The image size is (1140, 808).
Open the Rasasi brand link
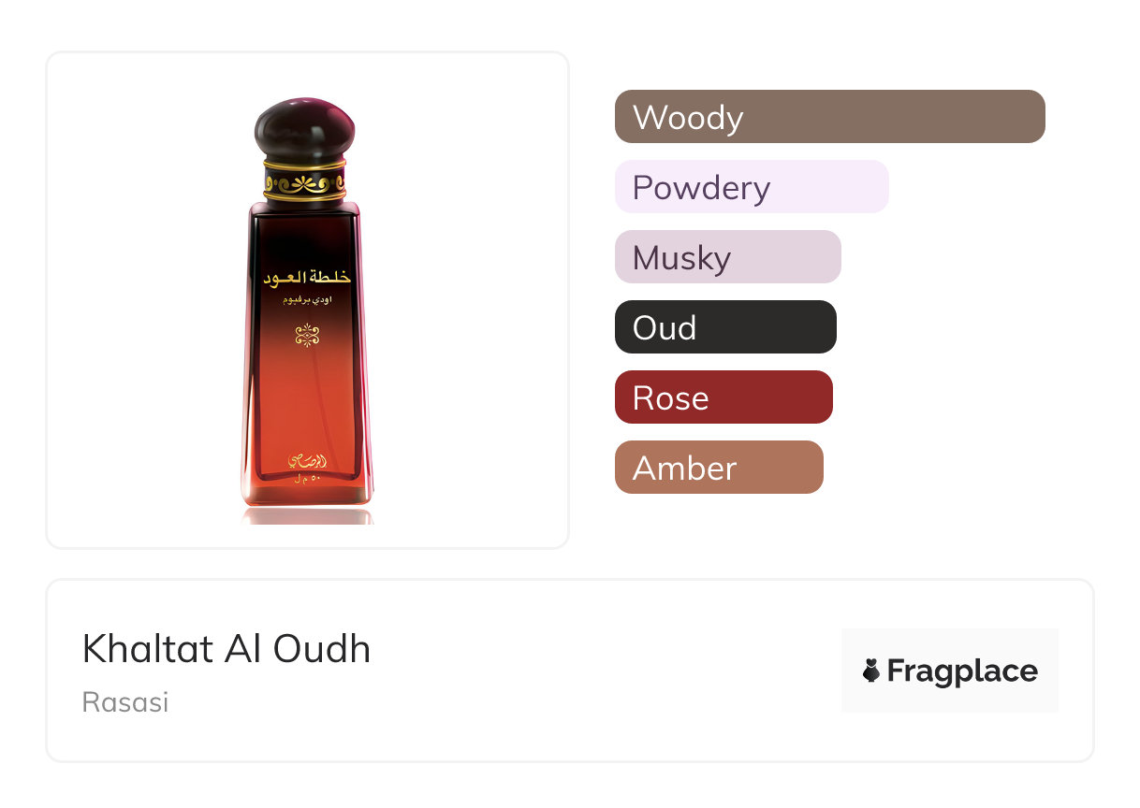(x=125, y=702)
